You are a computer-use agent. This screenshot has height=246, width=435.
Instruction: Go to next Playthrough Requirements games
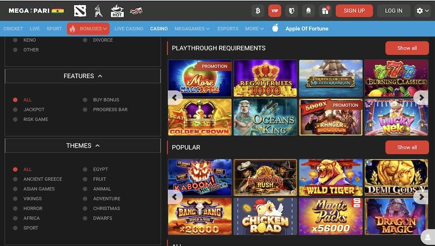coord(421,98)
